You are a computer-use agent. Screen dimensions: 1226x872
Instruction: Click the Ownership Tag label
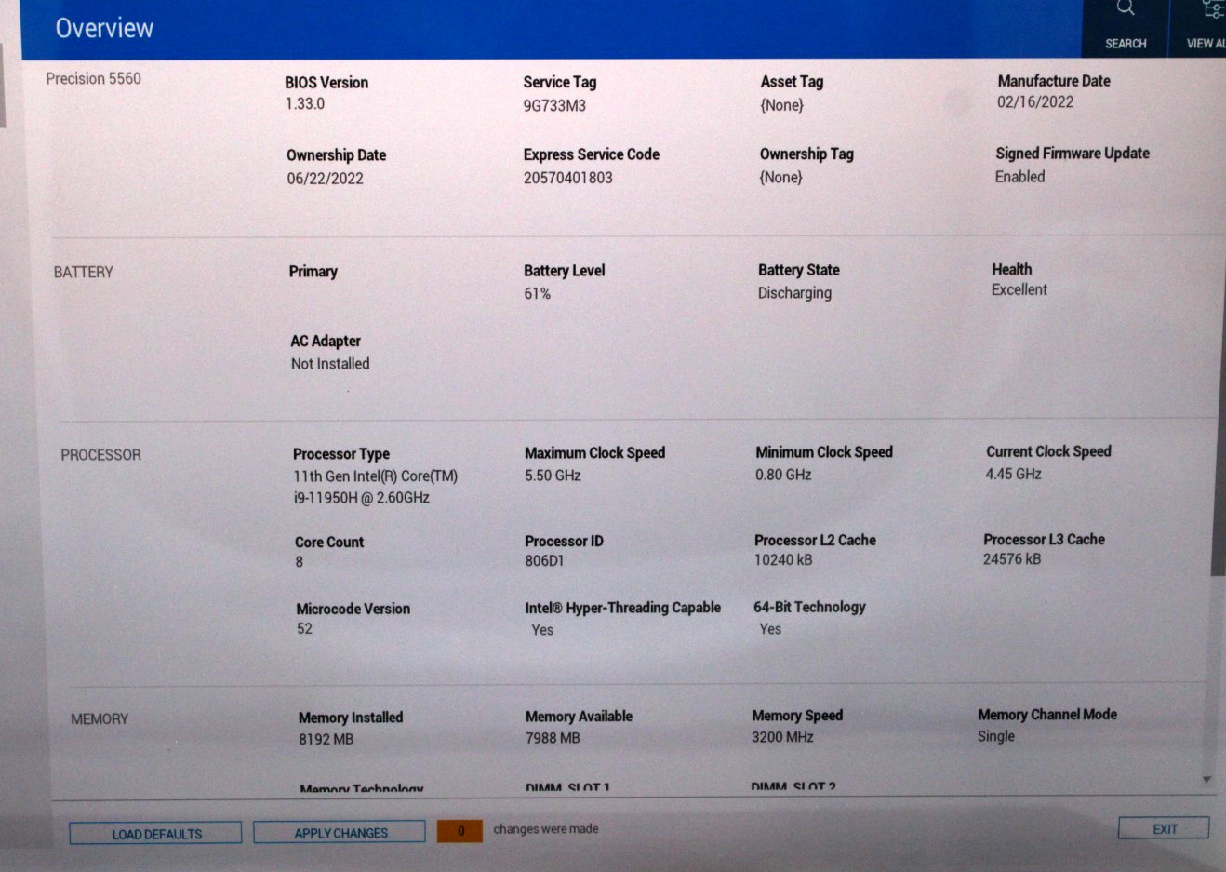[806, 154]
